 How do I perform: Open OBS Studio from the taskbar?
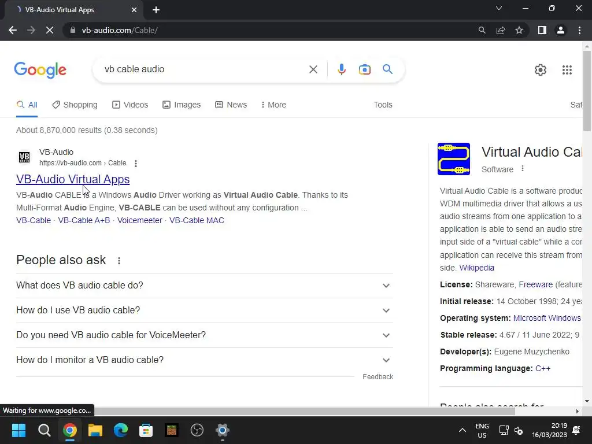197,430
